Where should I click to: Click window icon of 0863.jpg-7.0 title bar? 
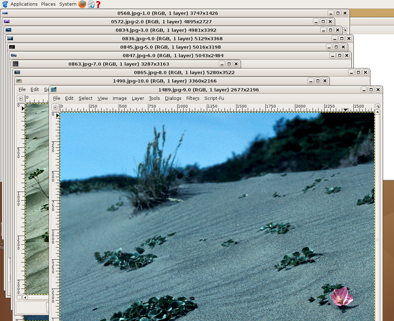tap(16, 64)
